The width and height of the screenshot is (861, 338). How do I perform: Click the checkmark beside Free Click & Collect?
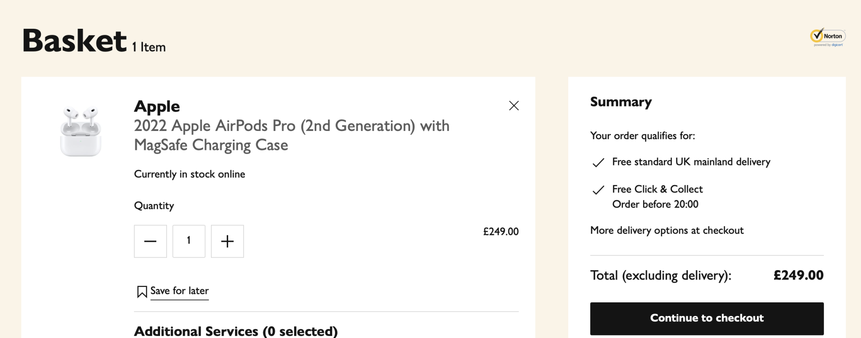[x=598, y=190]
